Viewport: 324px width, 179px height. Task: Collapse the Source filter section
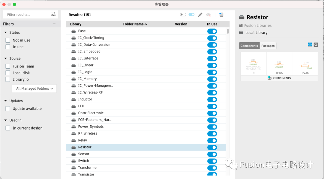pyautogui.click(x=6, y=58)
